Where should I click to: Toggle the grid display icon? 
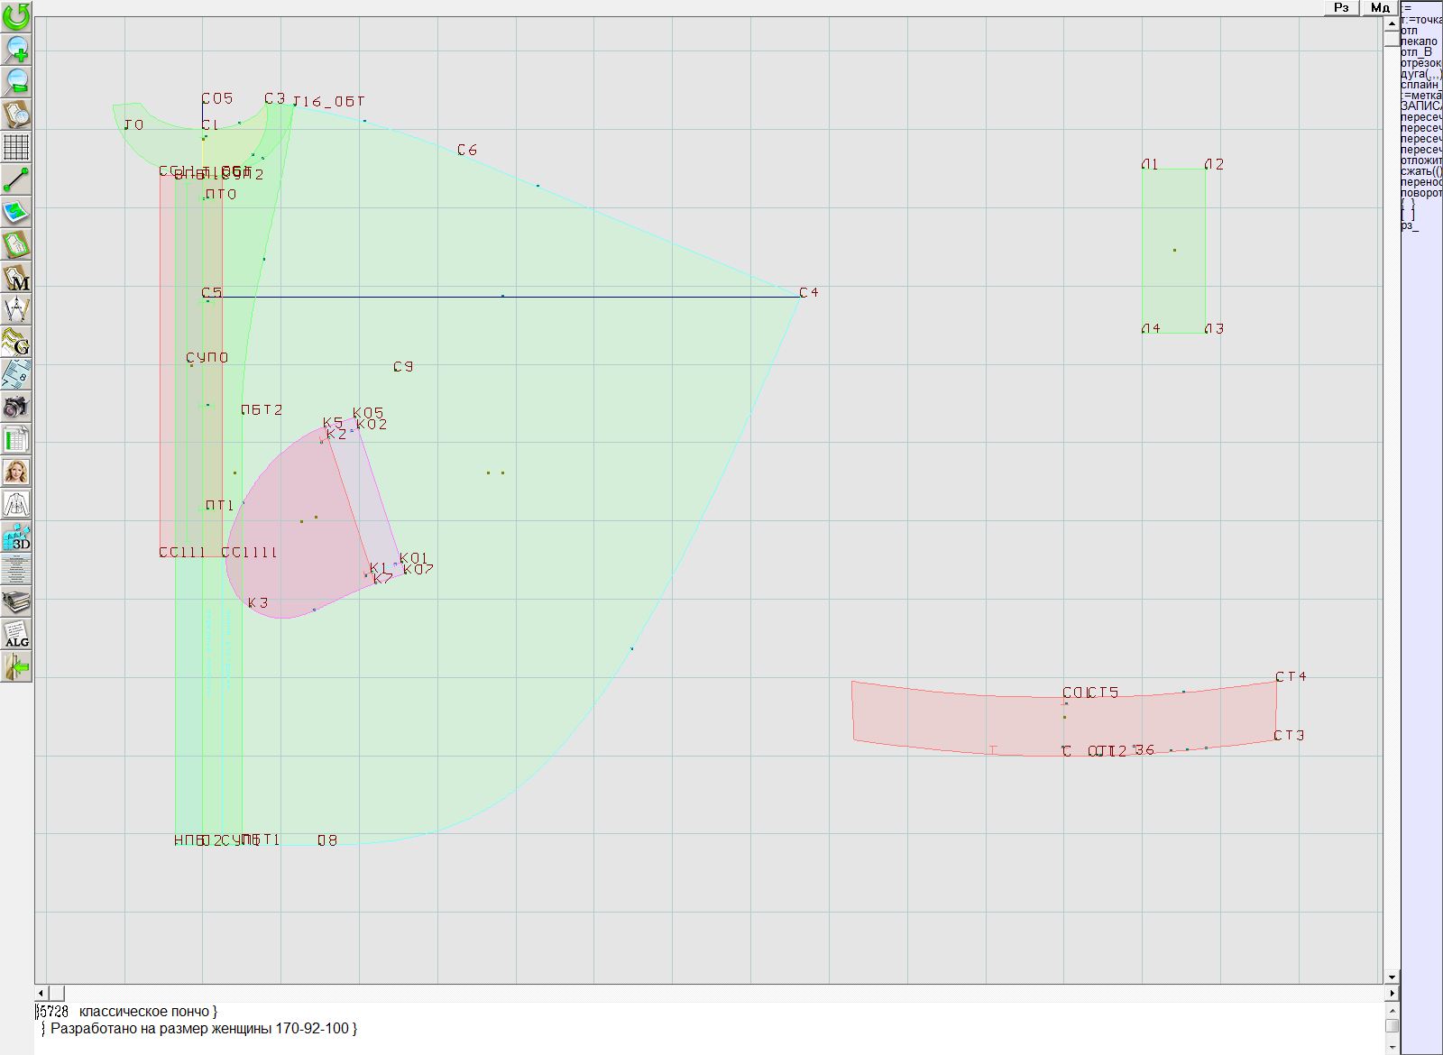point(16,147)
